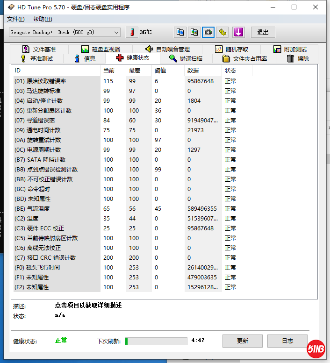Viewport: 330px width, 363px height.
Task: Open the Seagate Backup+ drive dropdown
Action: (65, 32)
